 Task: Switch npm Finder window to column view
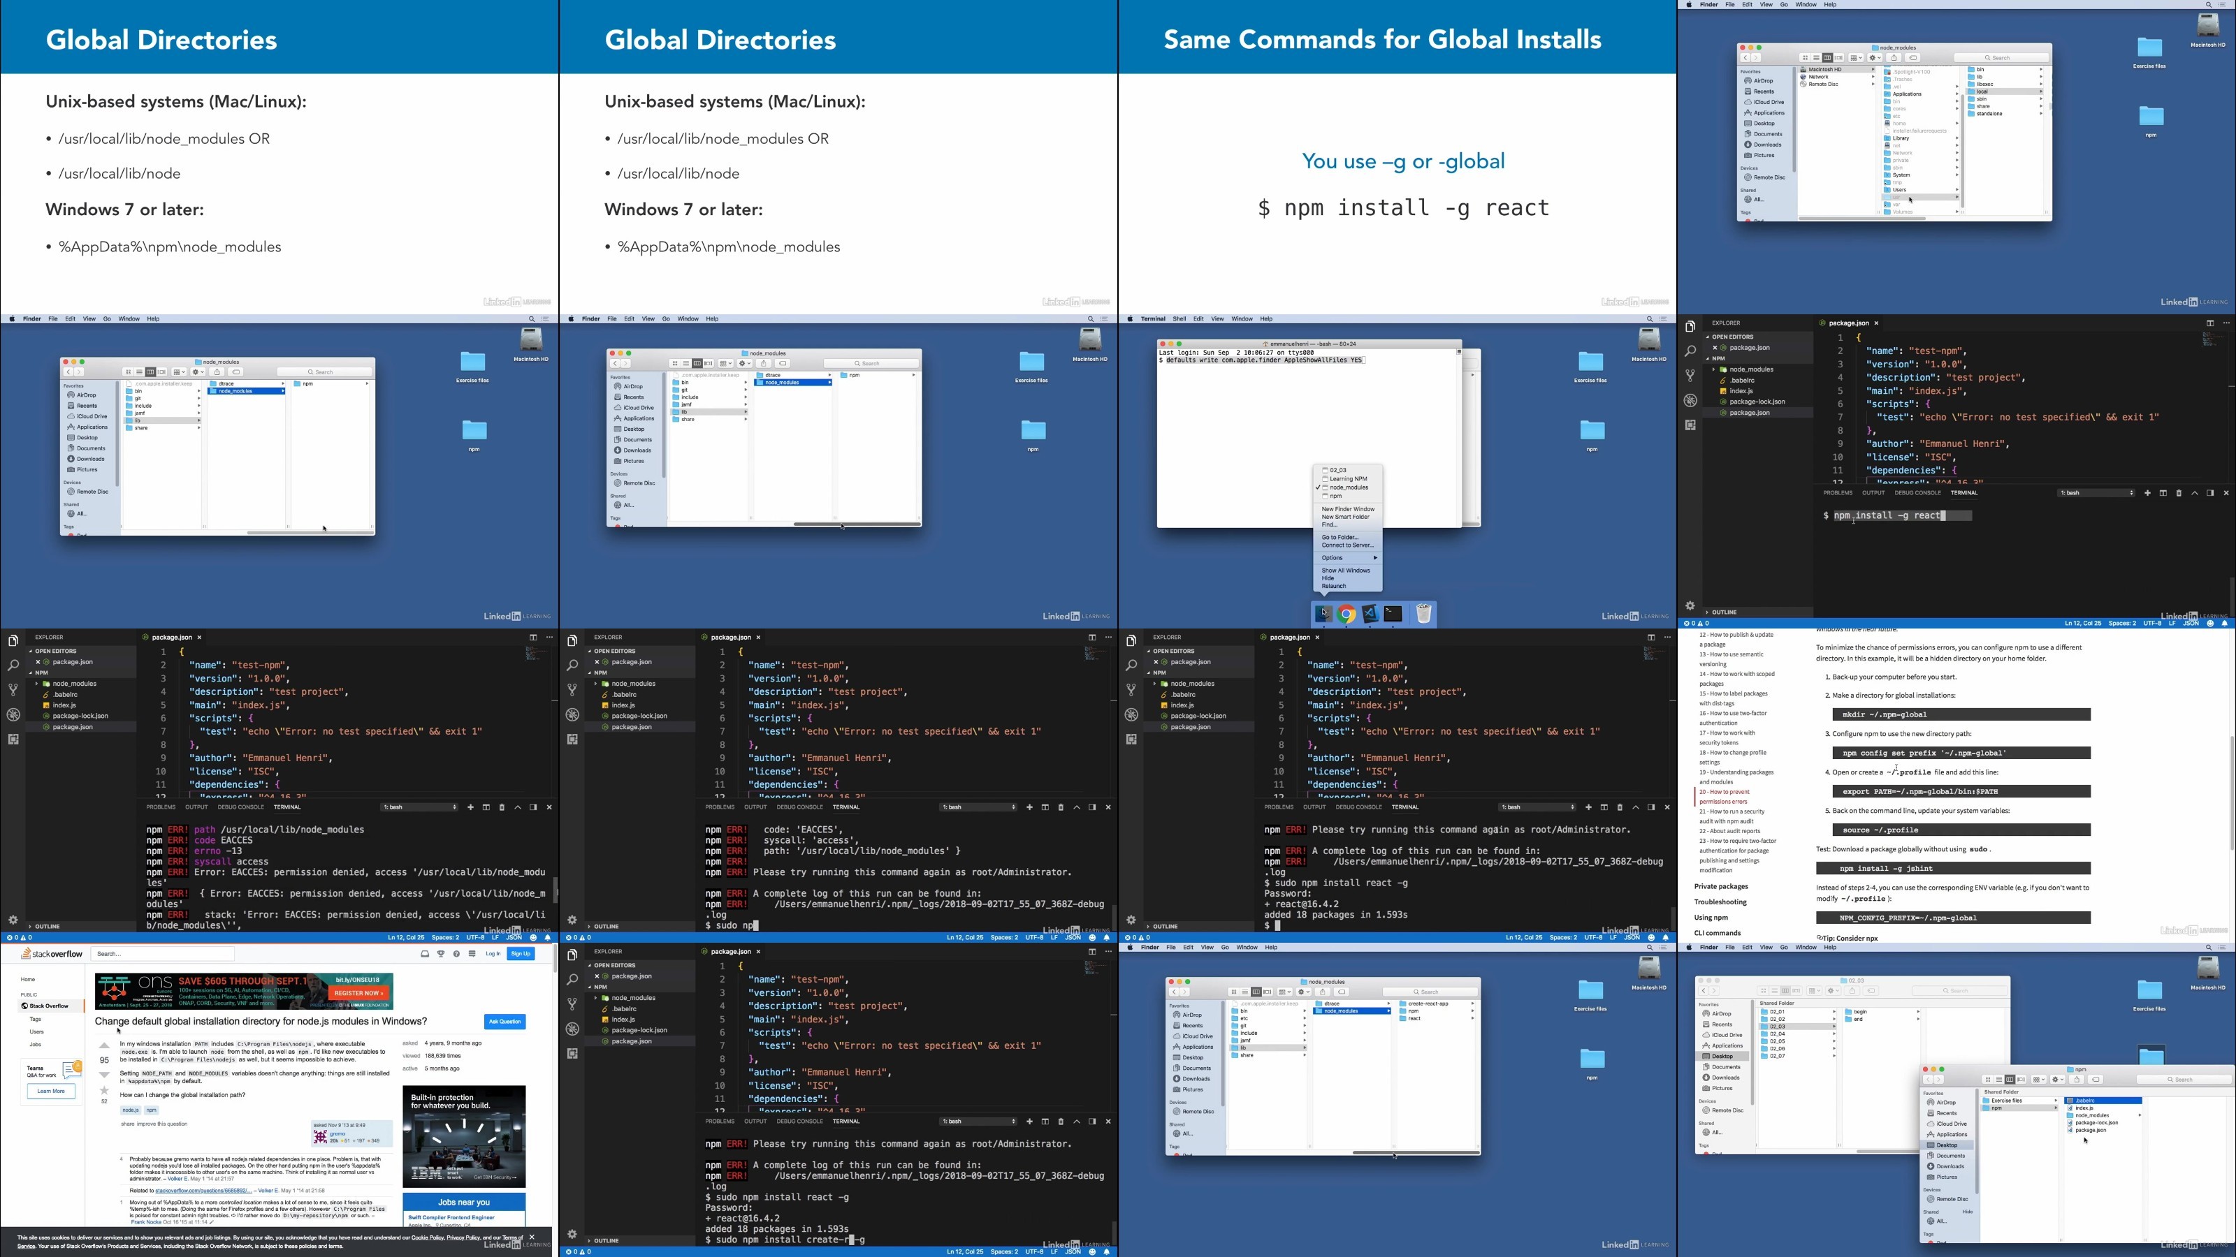[x=2010, y=1079]
